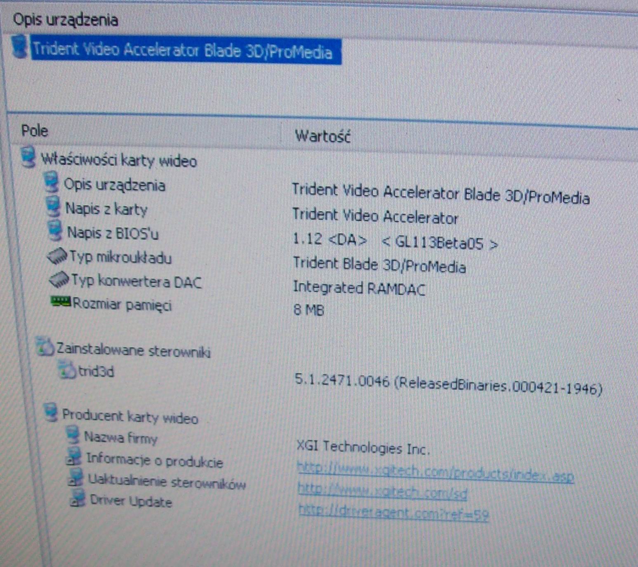Click the Zainstalowane sterowniki group icon

45,347
